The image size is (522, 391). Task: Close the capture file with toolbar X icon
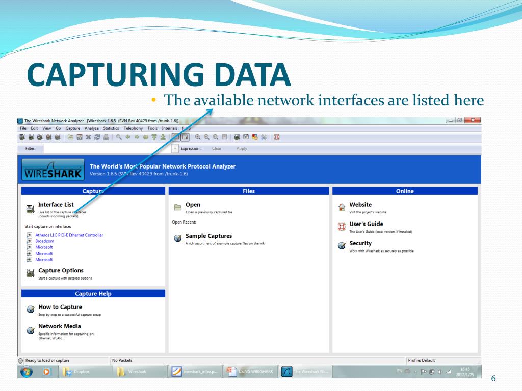pos(88,137)
